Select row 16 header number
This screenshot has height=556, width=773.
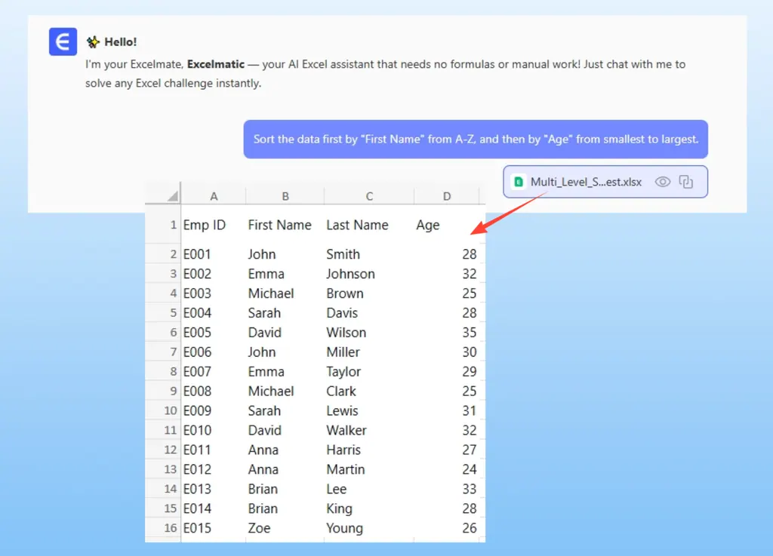[170, 528]
